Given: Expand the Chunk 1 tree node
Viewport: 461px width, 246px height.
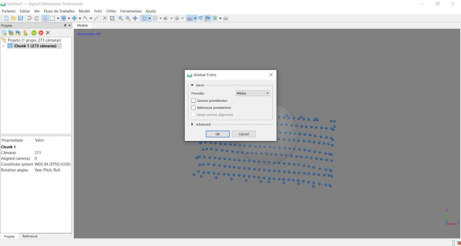Looking at the screenshot, I should coord(4,46).
